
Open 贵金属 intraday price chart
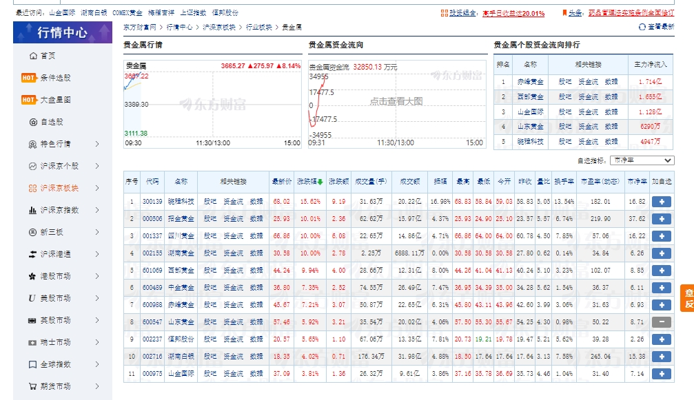pos(212,105)
